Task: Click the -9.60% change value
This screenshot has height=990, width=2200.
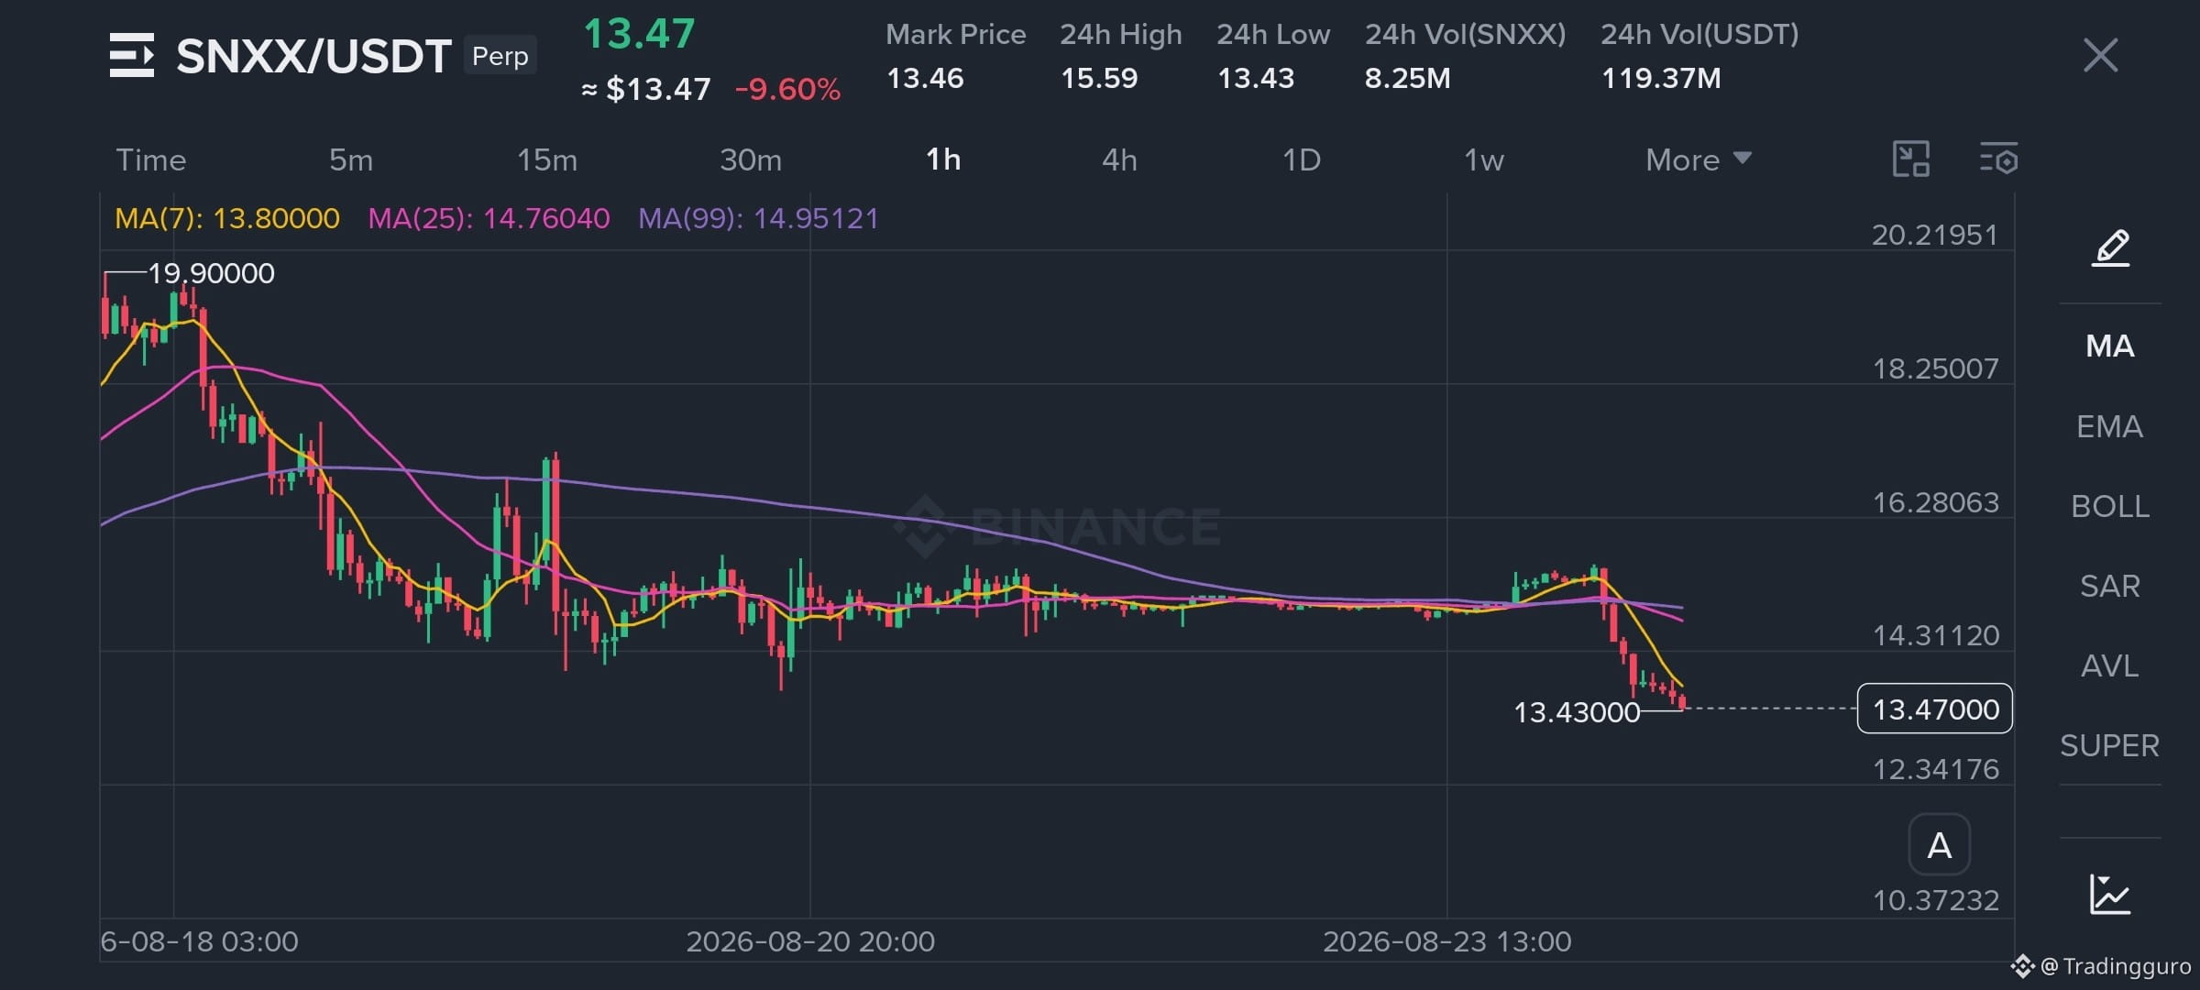Action: point(787,89)
